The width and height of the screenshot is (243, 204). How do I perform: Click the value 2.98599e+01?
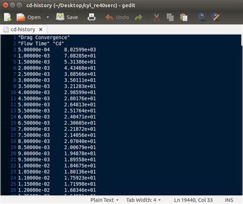(80, 93)
